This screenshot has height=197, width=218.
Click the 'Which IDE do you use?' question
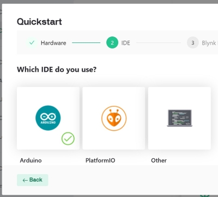[x=57, y=70]
